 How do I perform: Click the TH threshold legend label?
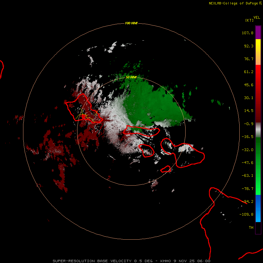[251, 228]
